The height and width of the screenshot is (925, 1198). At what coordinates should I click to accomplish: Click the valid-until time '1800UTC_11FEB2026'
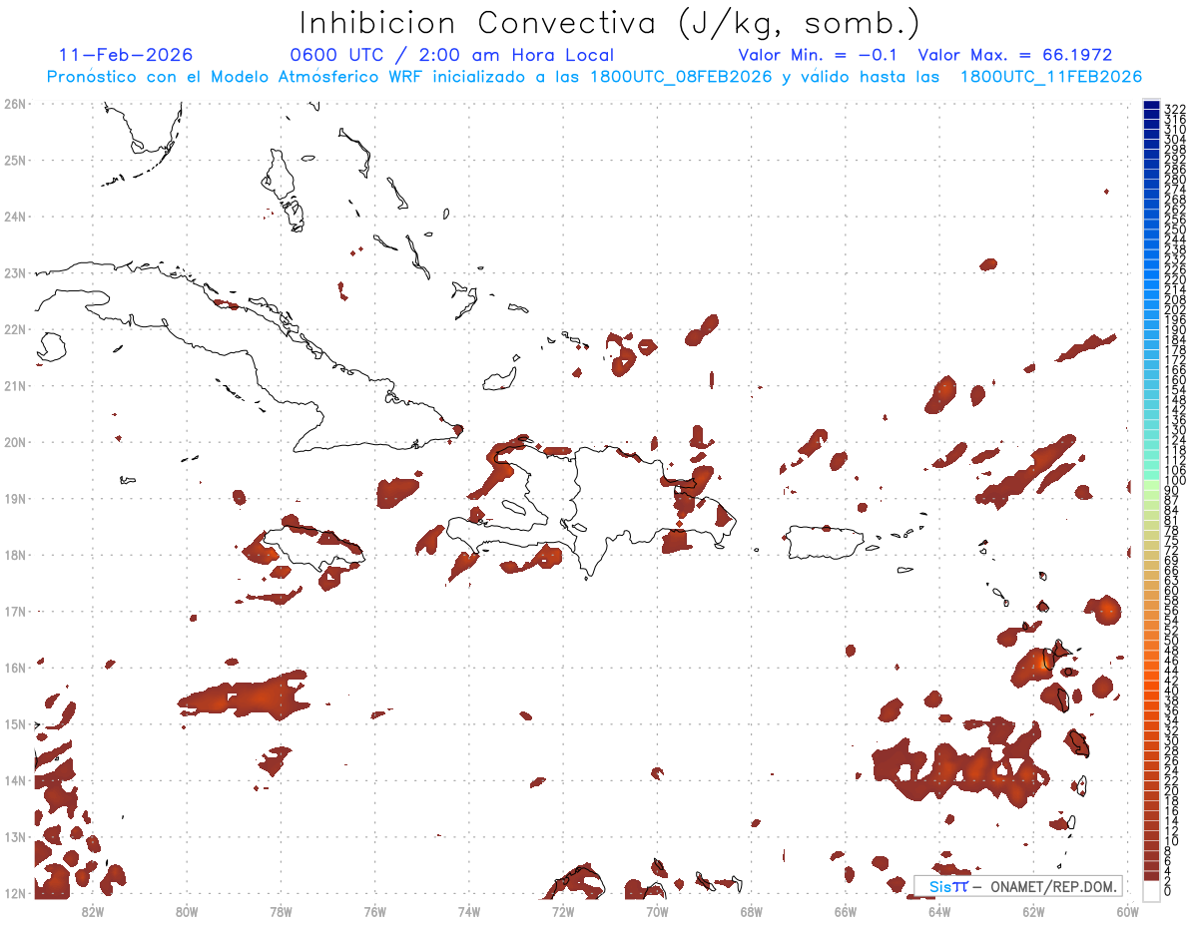point(1050,77)
